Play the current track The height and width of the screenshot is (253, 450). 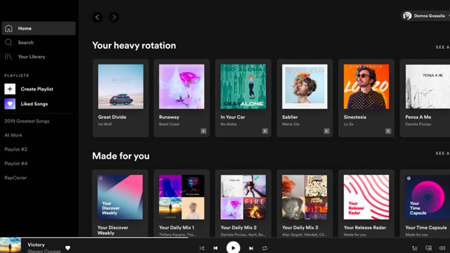click(233, 248)
